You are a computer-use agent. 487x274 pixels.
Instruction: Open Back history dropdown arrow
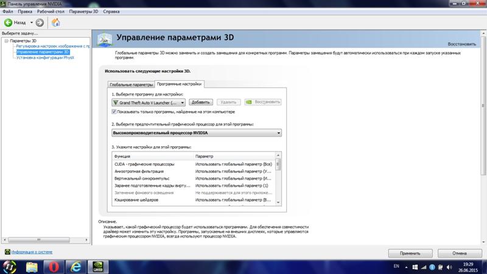coord(32,23)
